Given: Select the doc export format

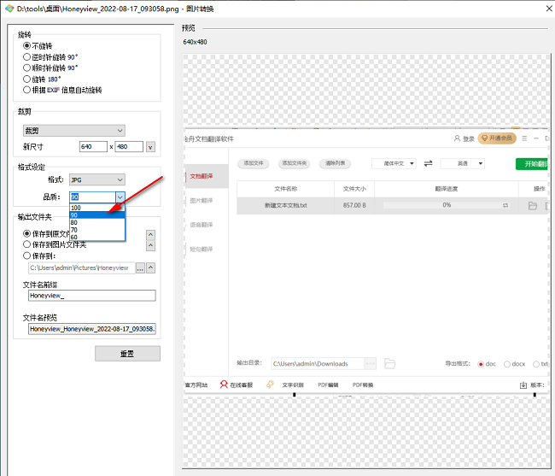Looking at the screenshot, I should point(487,364).
